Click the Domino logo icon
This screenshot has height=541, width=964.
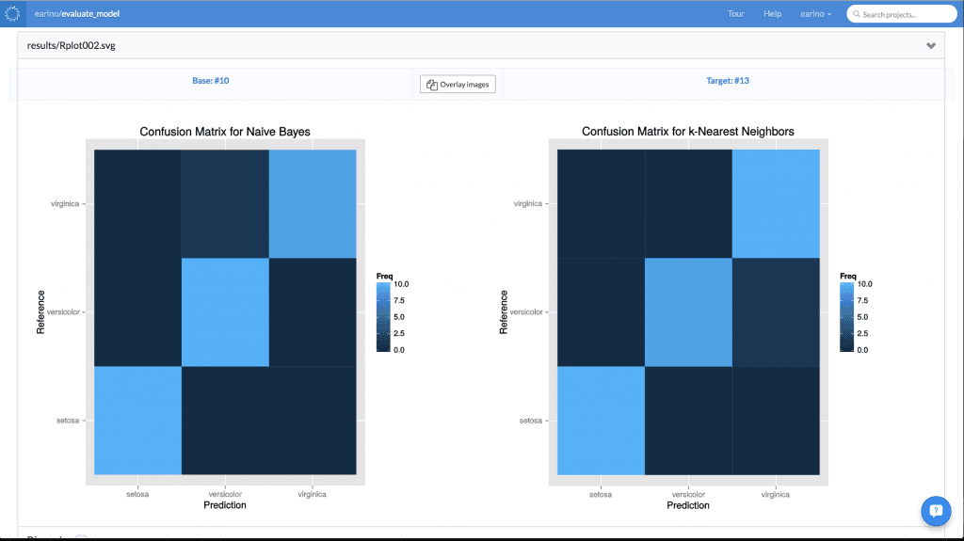12,13
